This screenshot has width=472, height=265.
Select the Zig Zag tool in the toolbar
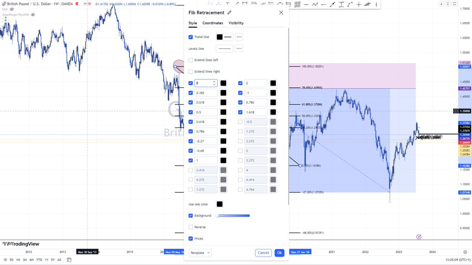315,4
